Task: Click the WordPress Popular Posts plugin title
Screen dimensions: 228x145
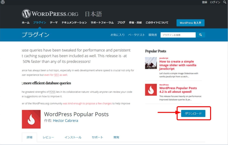Action: (76, 114)
